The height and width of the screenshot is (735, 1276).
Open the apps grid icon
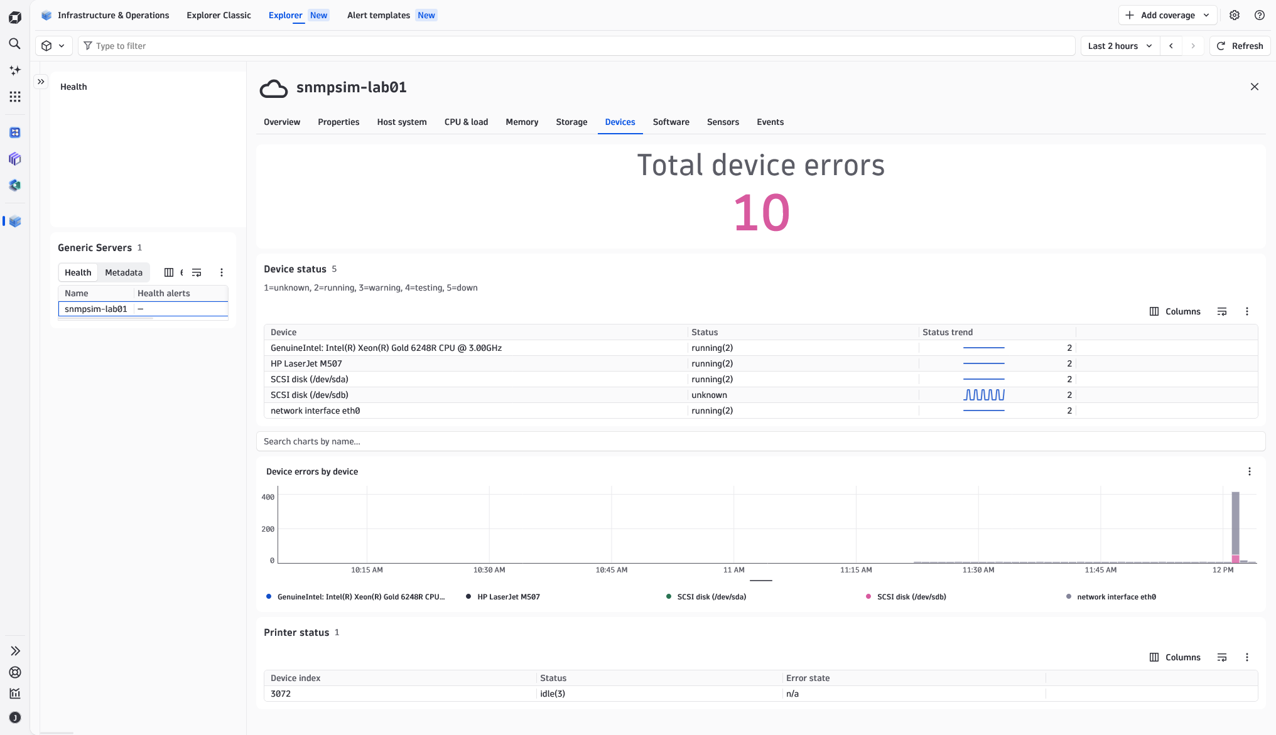tap(15, 97)
